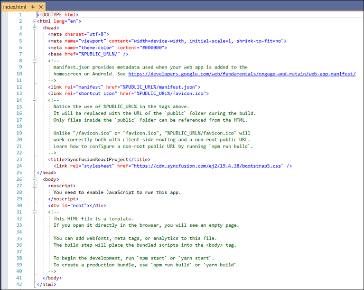
Task: Click "To create a production bundle" comment line
Action: 146,265
